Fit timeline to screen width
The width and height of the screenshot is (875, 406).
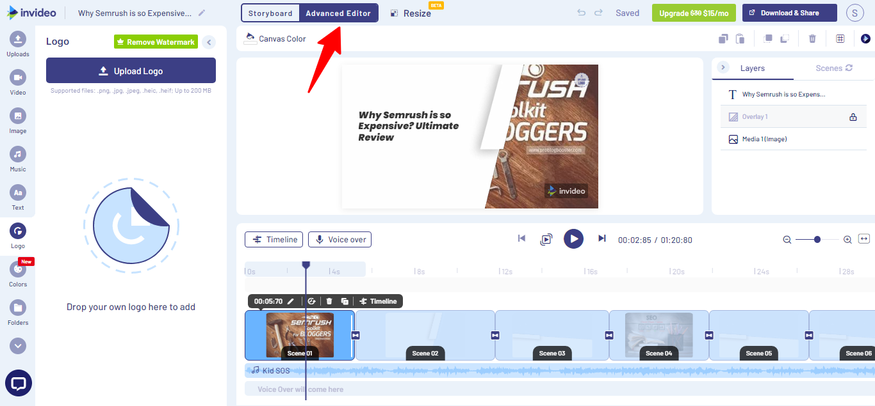tap(864, 239)
